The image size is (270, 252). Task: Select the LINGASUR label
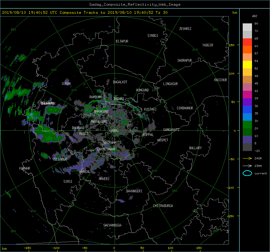(170, 84)
